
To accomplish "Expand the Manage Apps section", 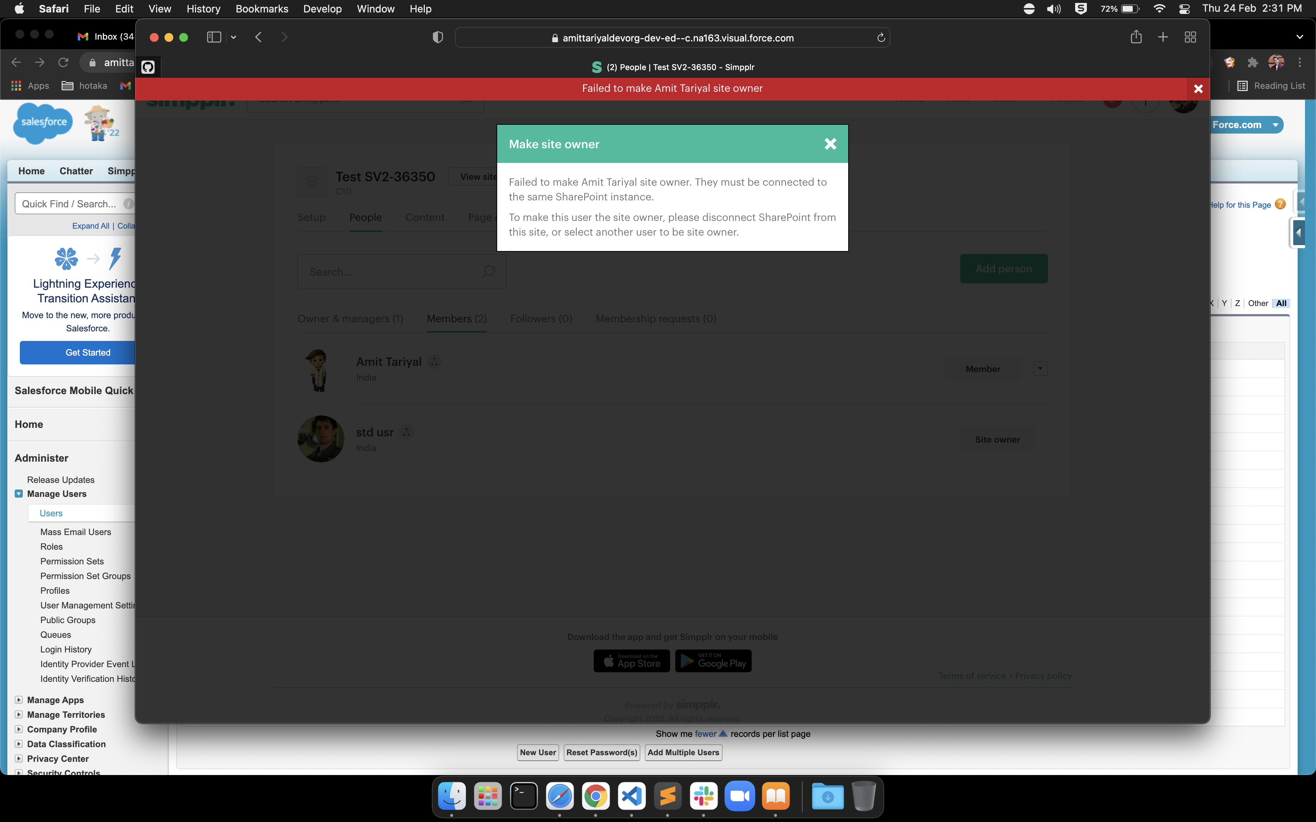I will pos(19,700).
